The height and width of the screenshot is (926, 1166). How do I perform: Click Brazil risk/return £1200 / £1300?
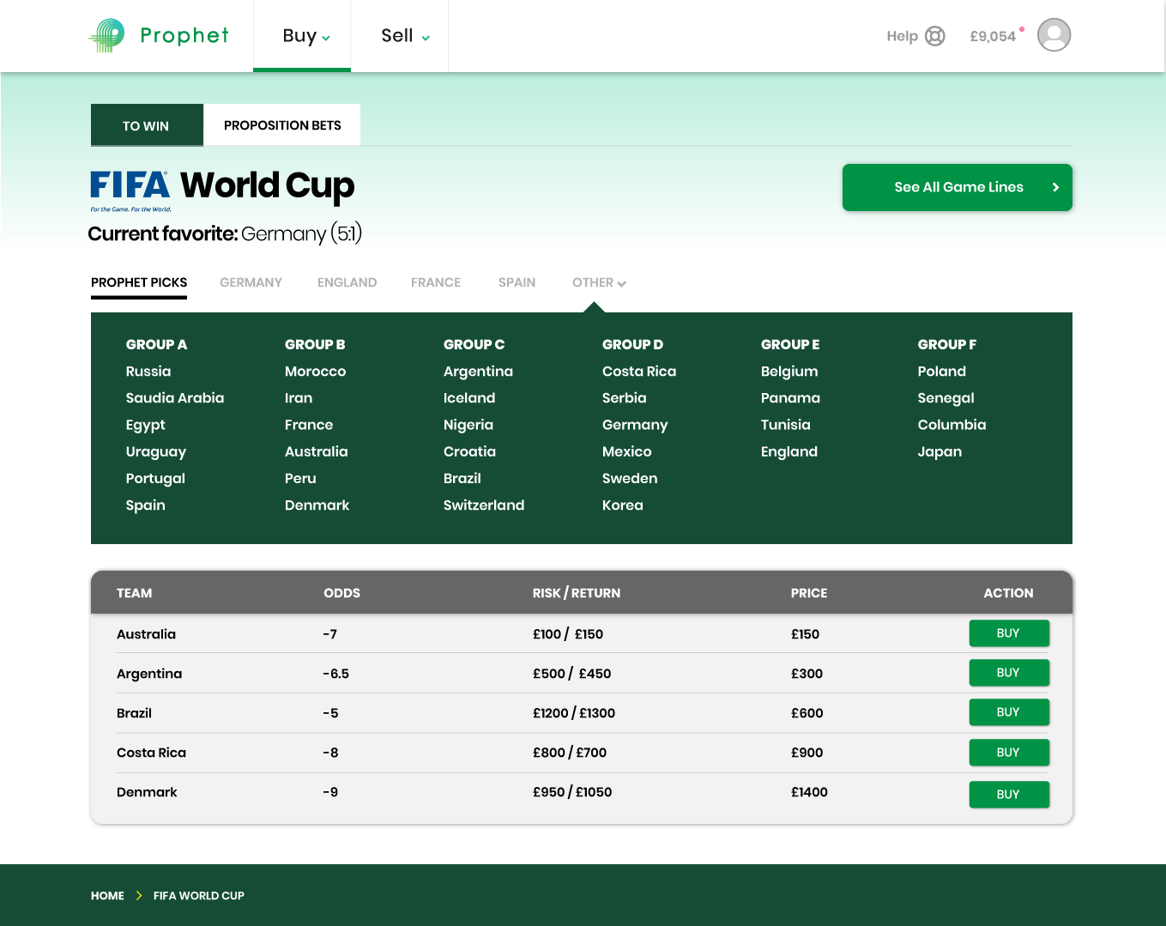(574, 712)
